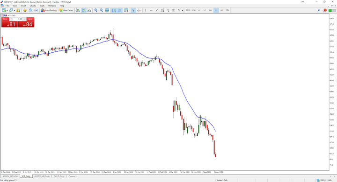Select the Text Label tool
Viewport: 337px width, 182px height.
coord(174,10)
